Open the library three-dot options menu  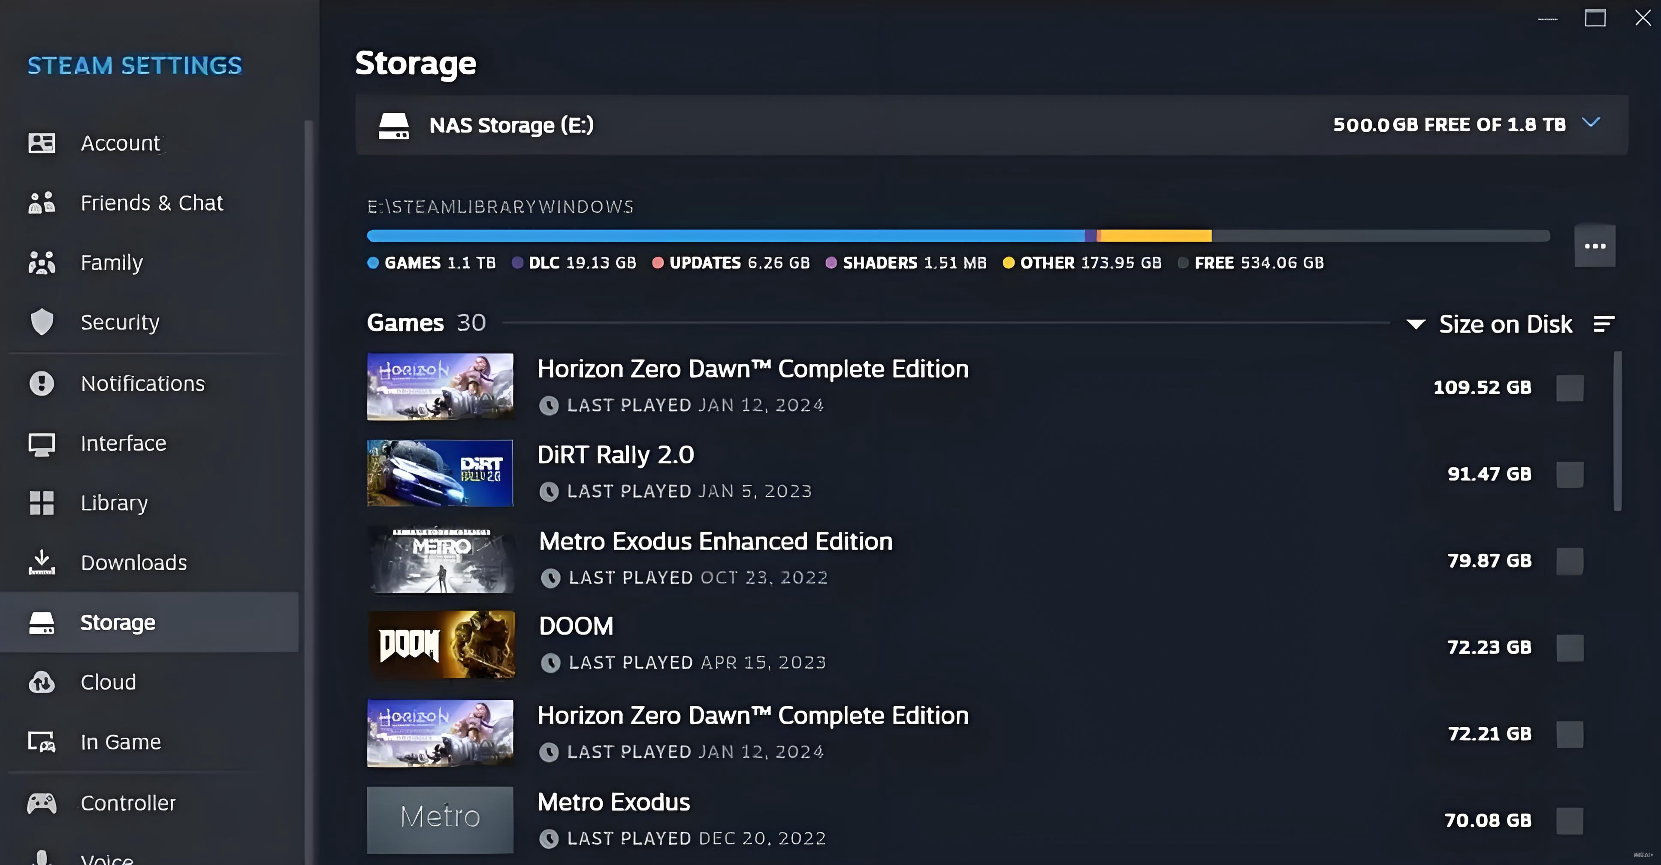[1595, 246]
